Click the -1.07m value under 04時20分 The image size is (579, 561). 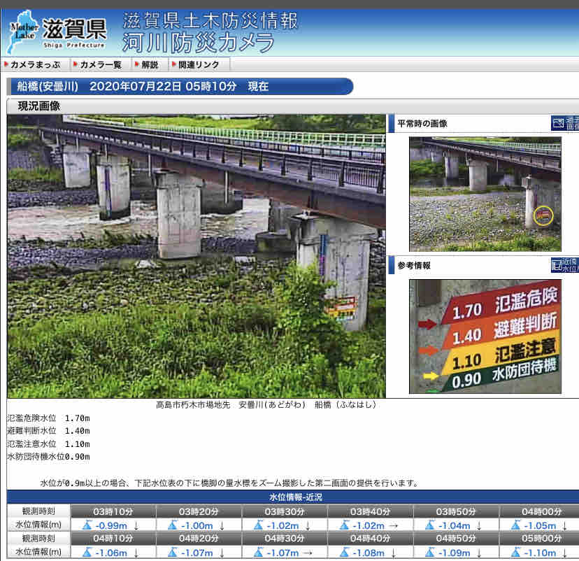pos(196,553)
